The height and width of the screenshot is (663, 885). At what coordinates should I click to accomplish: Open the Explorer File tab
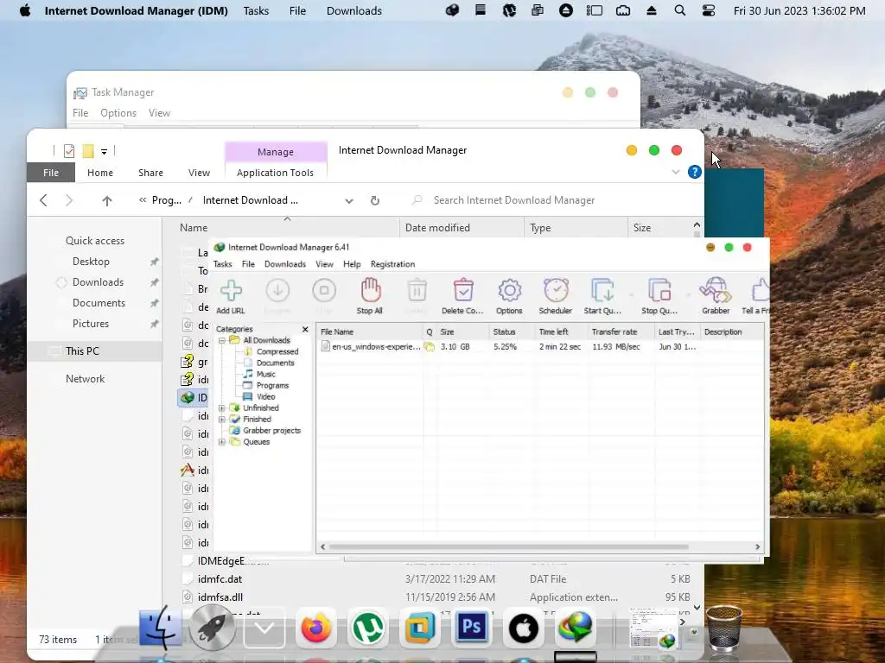(x=51, y=173)
